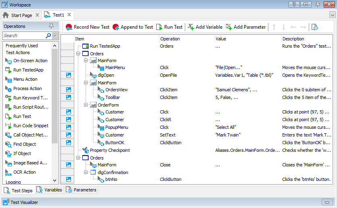
Task: Select the OCR Action operation
Action: tap(21, 172)
